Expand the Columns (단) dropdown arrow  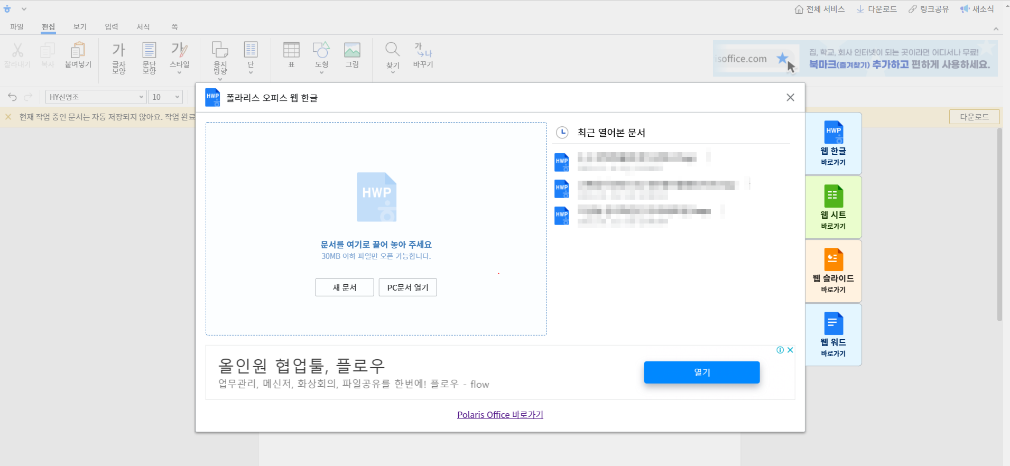251,72
